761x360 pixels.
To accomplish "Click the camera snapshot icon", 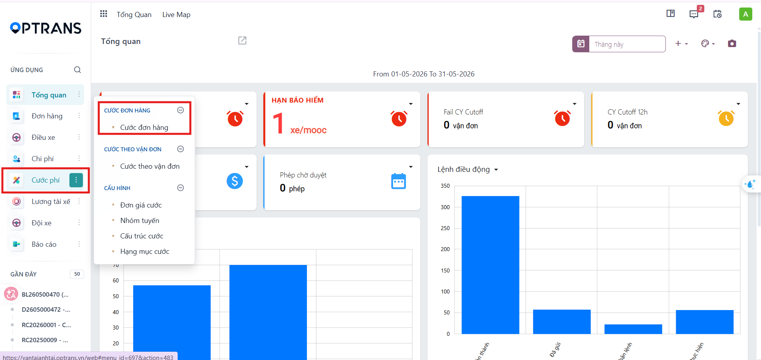I will click(732, 44).
